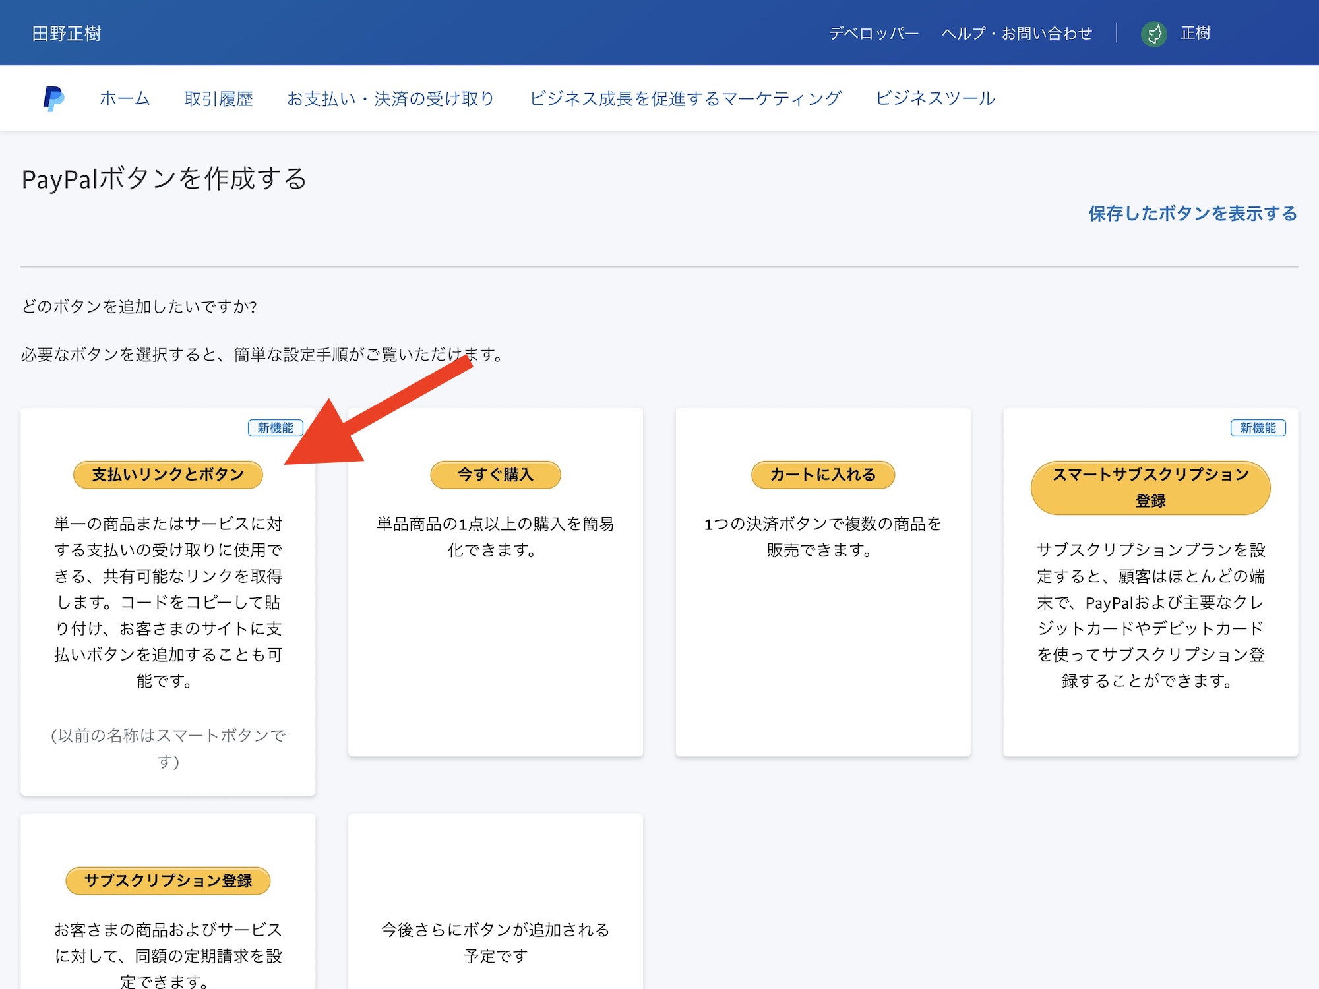Click (以前の名称はスマートボタンです) note

pyautogui.click(x=168, y=748)
